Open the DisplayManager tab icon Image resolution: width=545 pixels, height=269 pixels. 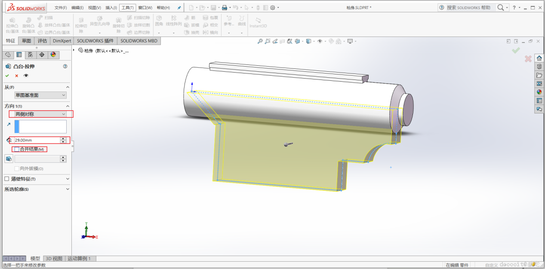[53, 55]
